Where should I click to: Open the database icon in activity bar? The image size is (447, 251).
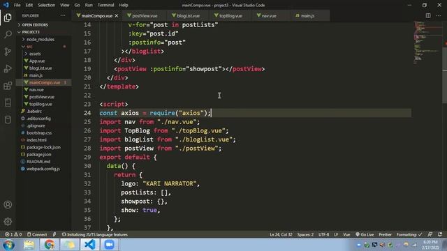[8, 119]
